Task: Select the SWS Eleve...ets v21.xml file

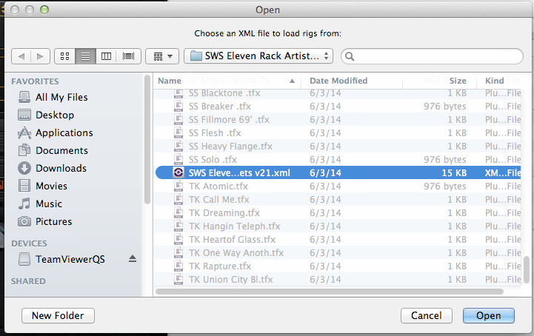Action: click(238, 172)
